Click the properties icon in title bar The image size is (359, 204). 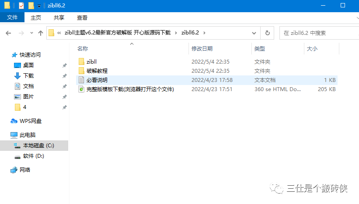(x=21, y=5)
